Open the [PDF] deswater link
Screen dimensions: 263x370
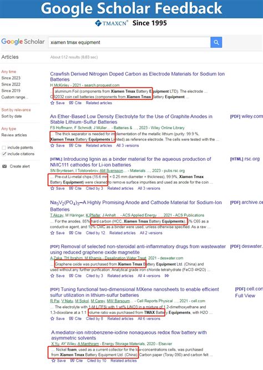pyautogui.click(x=246, y=246)
